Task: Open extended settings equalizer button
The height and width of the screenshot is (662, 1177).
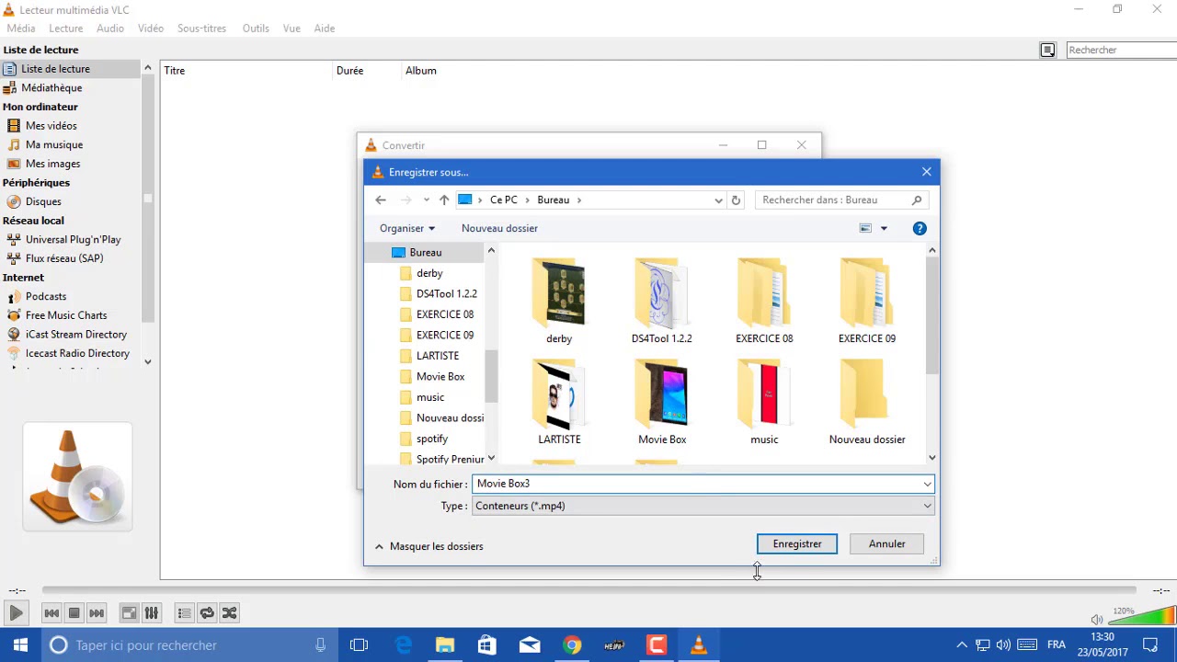Action: (x=152, y=613)
